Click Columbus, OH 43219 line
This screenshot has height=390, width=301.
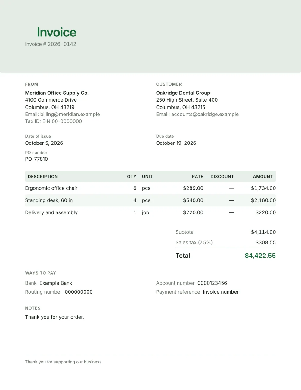pyautogui.click(x=50, y=107)
